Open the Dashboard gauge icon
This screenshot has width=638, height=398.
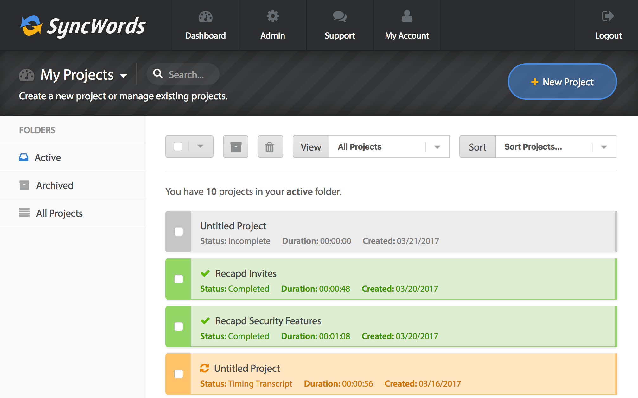pyautogui.click(x=205, y=16)
